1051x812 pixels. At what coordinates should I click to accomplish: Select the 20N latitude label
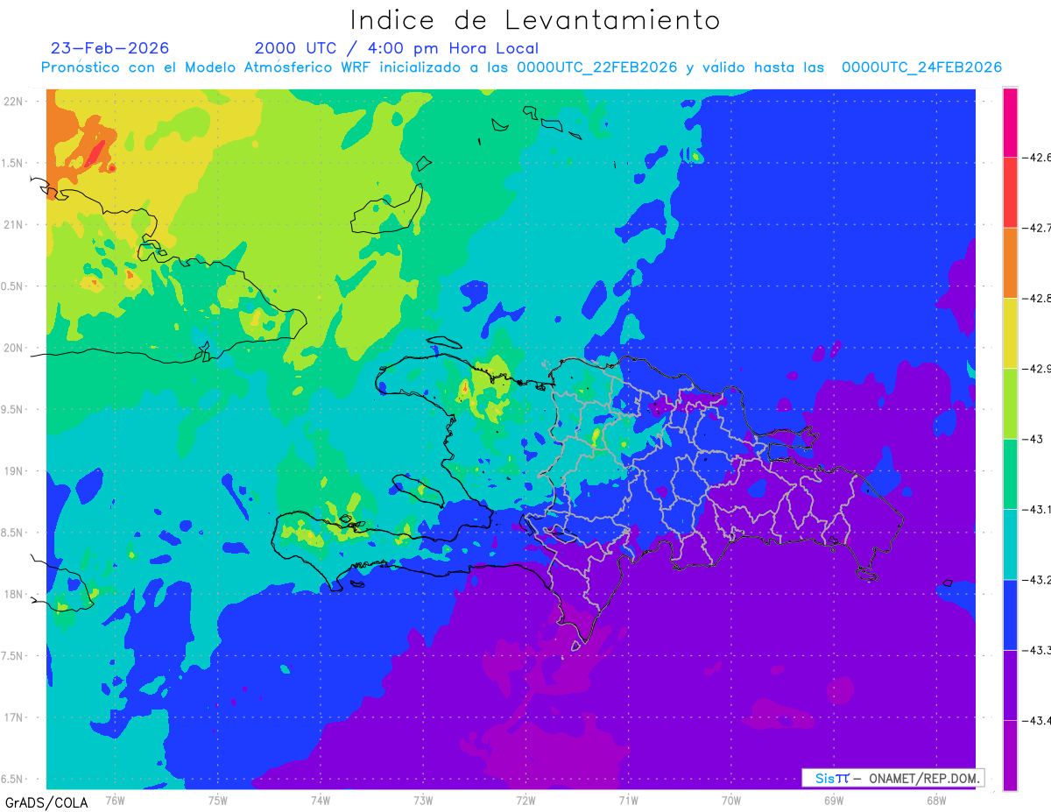click(x=13, y=348)
